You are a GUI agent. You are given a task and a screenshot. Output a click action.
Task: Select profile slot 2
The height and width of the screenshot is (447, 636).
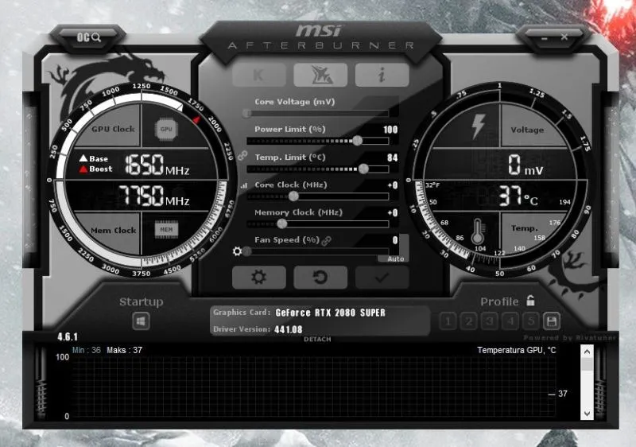(x=469, y=321)
